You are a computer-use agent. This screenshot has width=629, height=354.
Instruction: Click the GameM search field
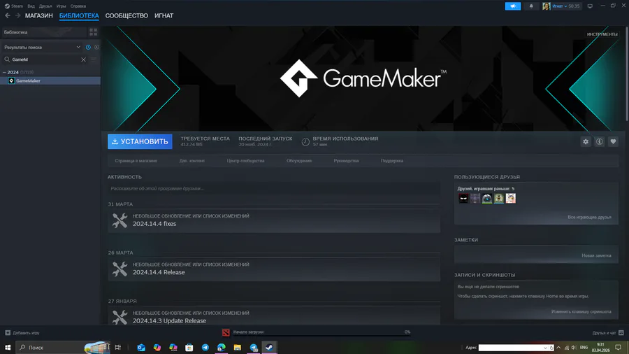pos(45,59)
